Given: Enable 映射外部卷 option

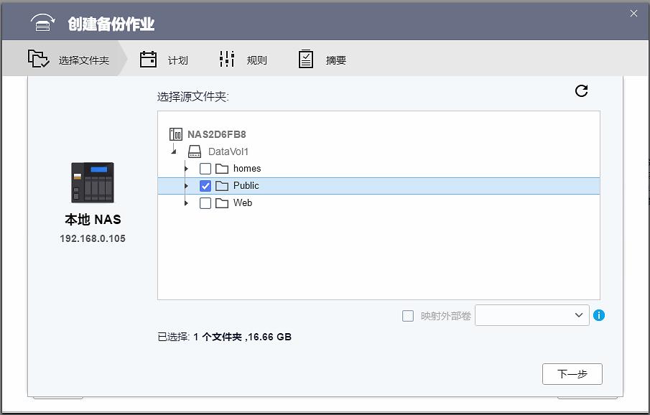Looking at the screenshot, I should pos(407,315).
